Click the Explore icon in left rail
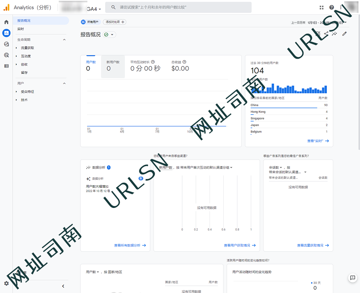 click(6, 44)
